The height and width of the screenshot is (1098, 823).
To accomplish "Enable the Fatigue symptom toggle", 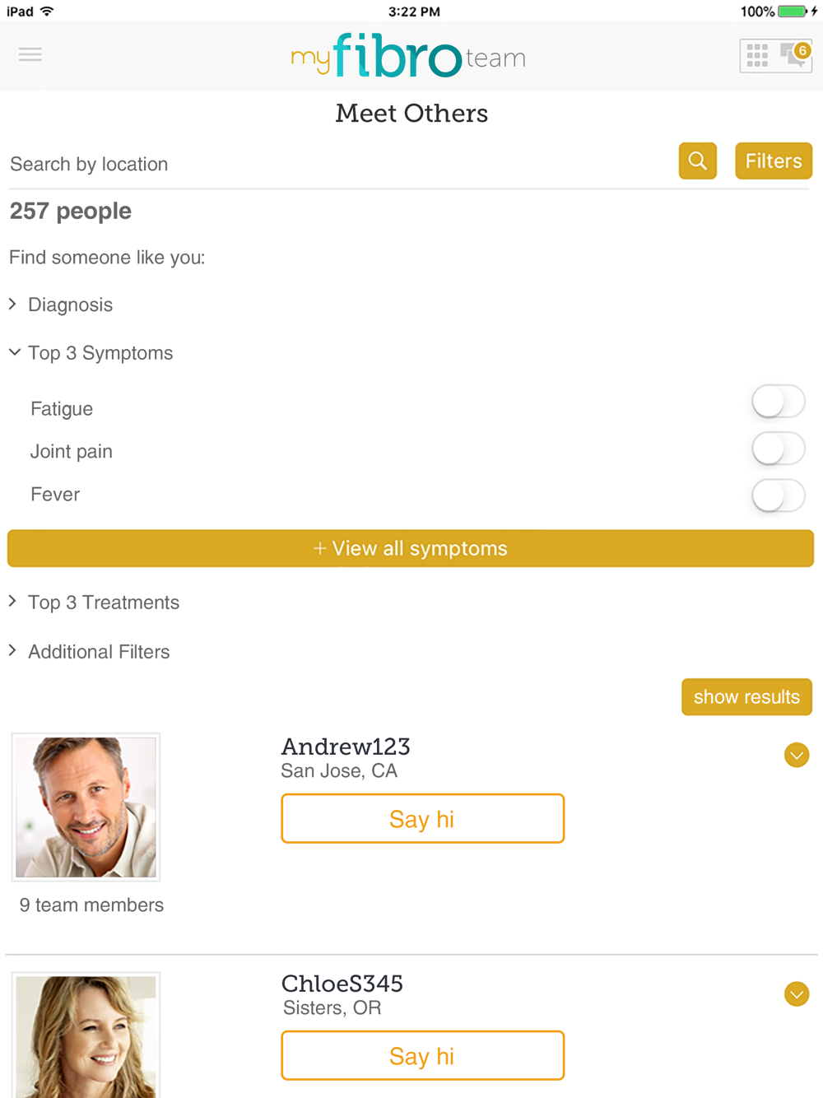I will tap(778, 402).
